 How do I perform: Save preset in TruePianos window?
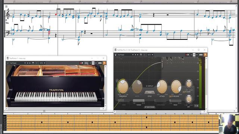pos(33,63)
